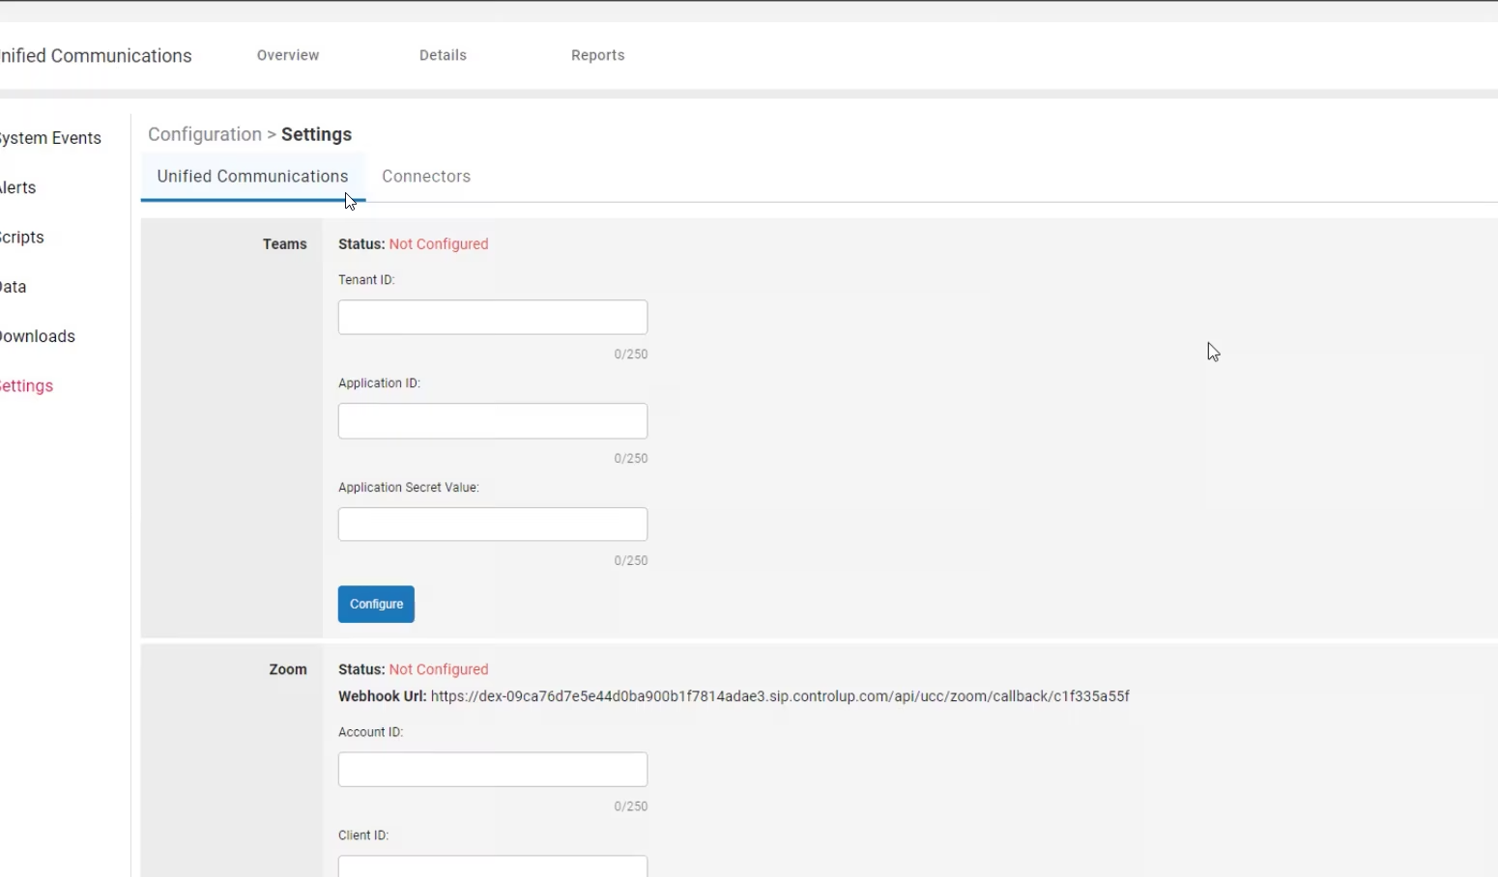This screenshot has height=877, width=1498.
Task: Click the Teams Tenant ID field
Action: pyautogui.click(x=493, y=317)
